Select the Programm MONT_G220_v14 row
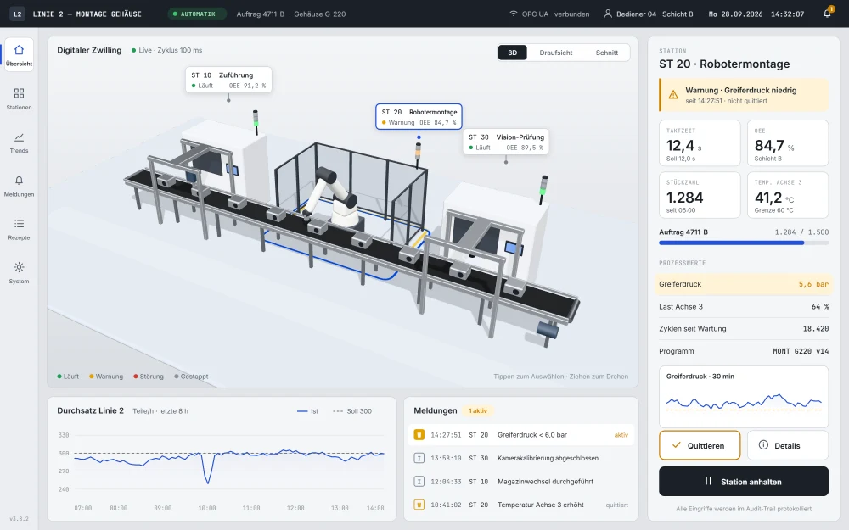Viewport: 849px width, 530px height. pyautogui.click(x=744, y=351)
